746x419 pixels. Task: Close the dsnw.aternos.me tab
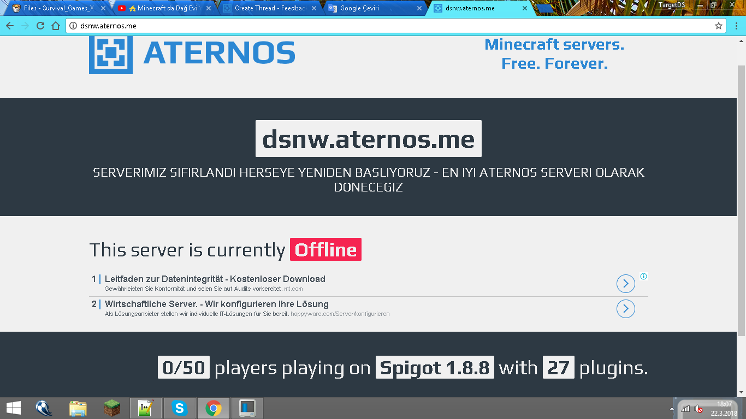[525, 8]
